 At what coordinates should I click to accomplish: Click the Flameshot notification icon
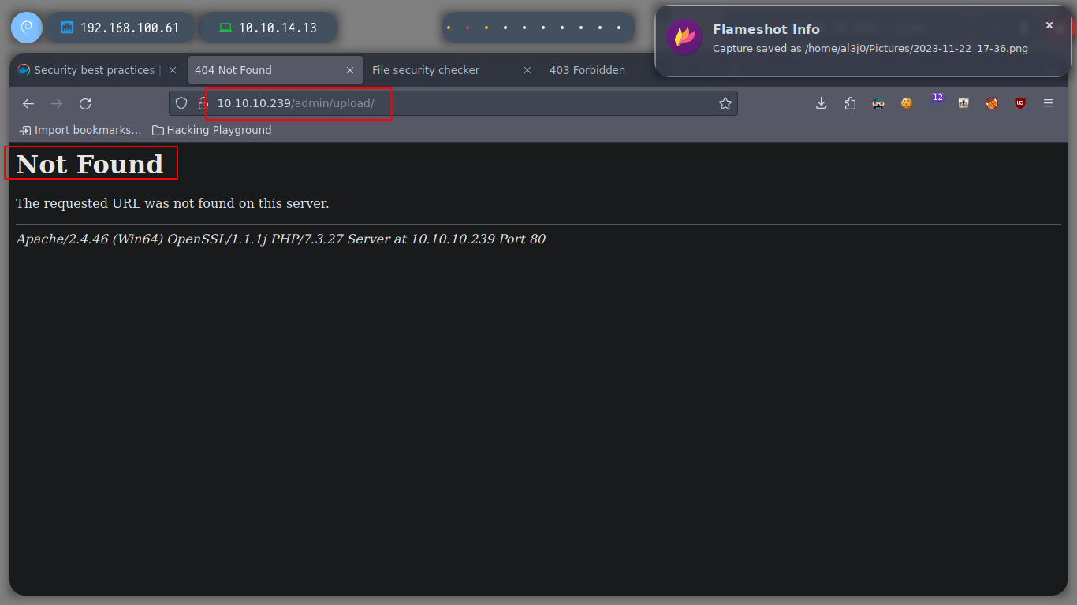coord(684,37)
